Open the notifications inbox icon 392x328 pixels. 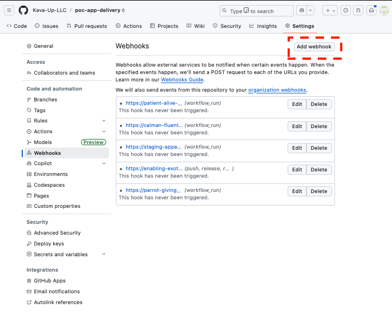(x=370, y=10)
